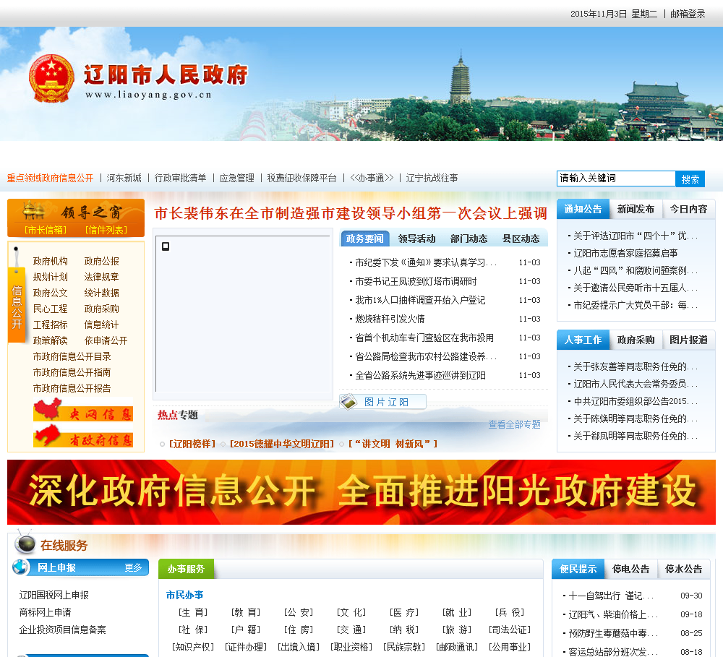Open 行政审批清单 navigation item

pos(180,178)
